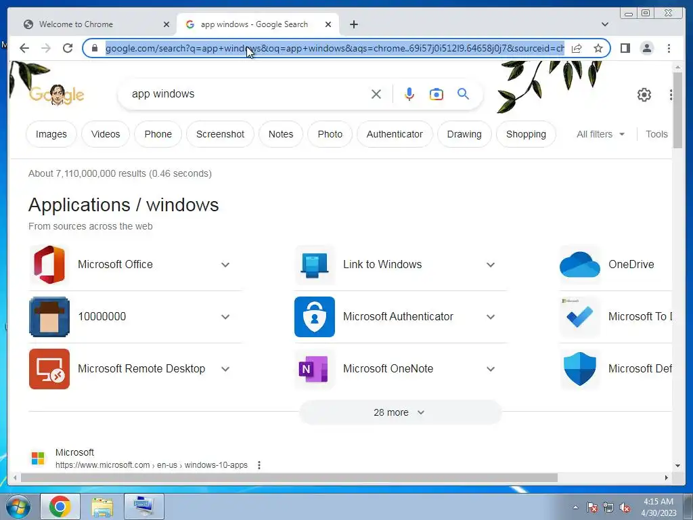Viewport: 693px width, 520px height.
Task: Open the search Tools options
Action: pyautogui.click(x=656, y=135)
